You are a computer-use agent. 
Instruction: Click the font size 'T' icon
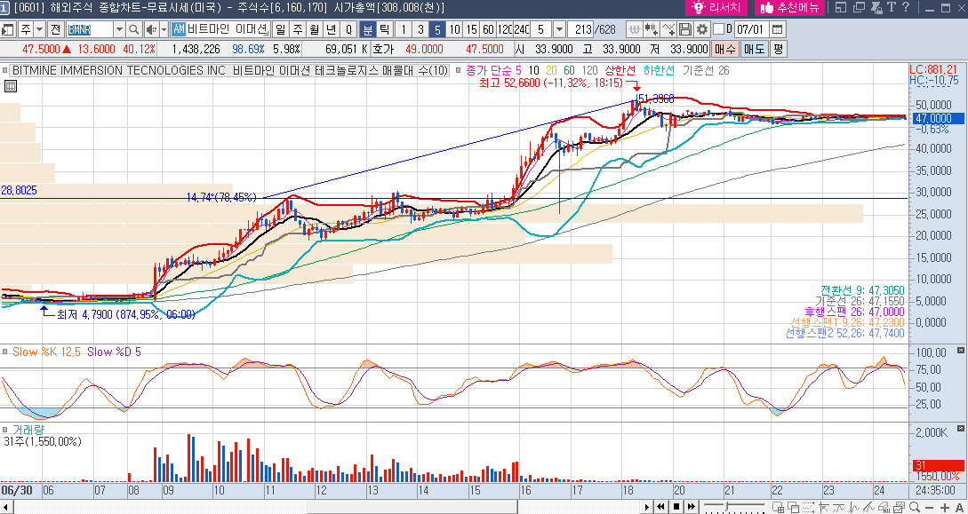click(x=892, y=7)
